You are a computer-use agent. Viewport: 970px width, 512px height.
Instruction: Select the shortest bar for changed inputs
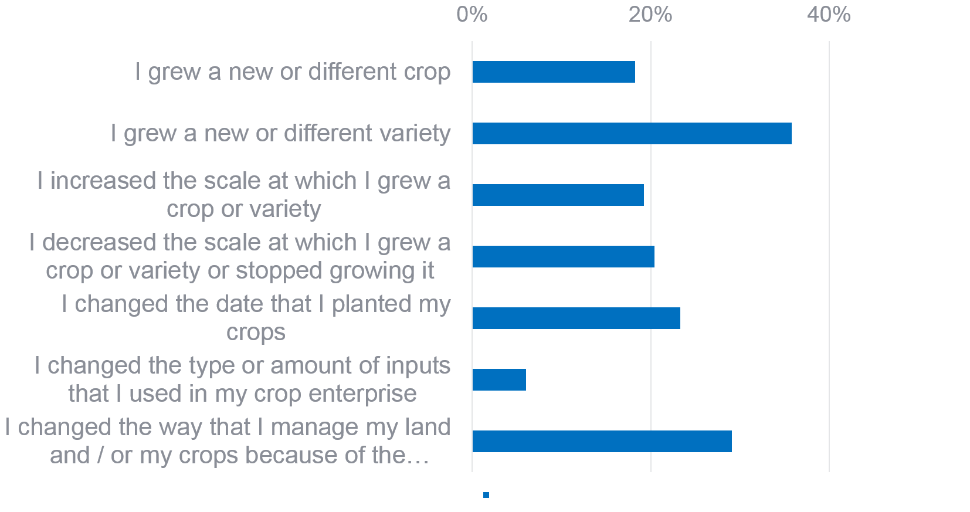tap(499, 380)
